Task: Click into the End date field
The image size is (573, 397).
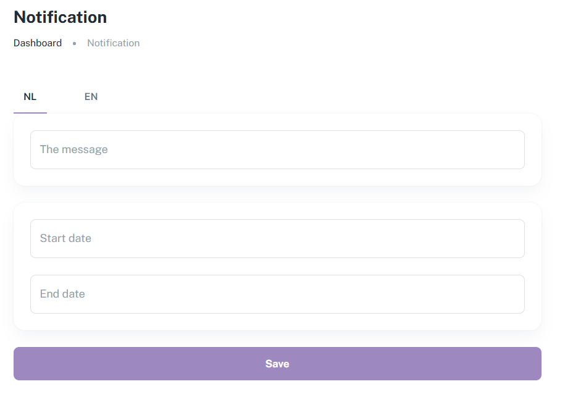Action: 277,294
